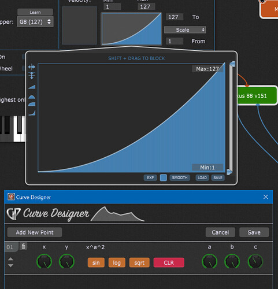Click Add New Point

click(x=35, y=232)
